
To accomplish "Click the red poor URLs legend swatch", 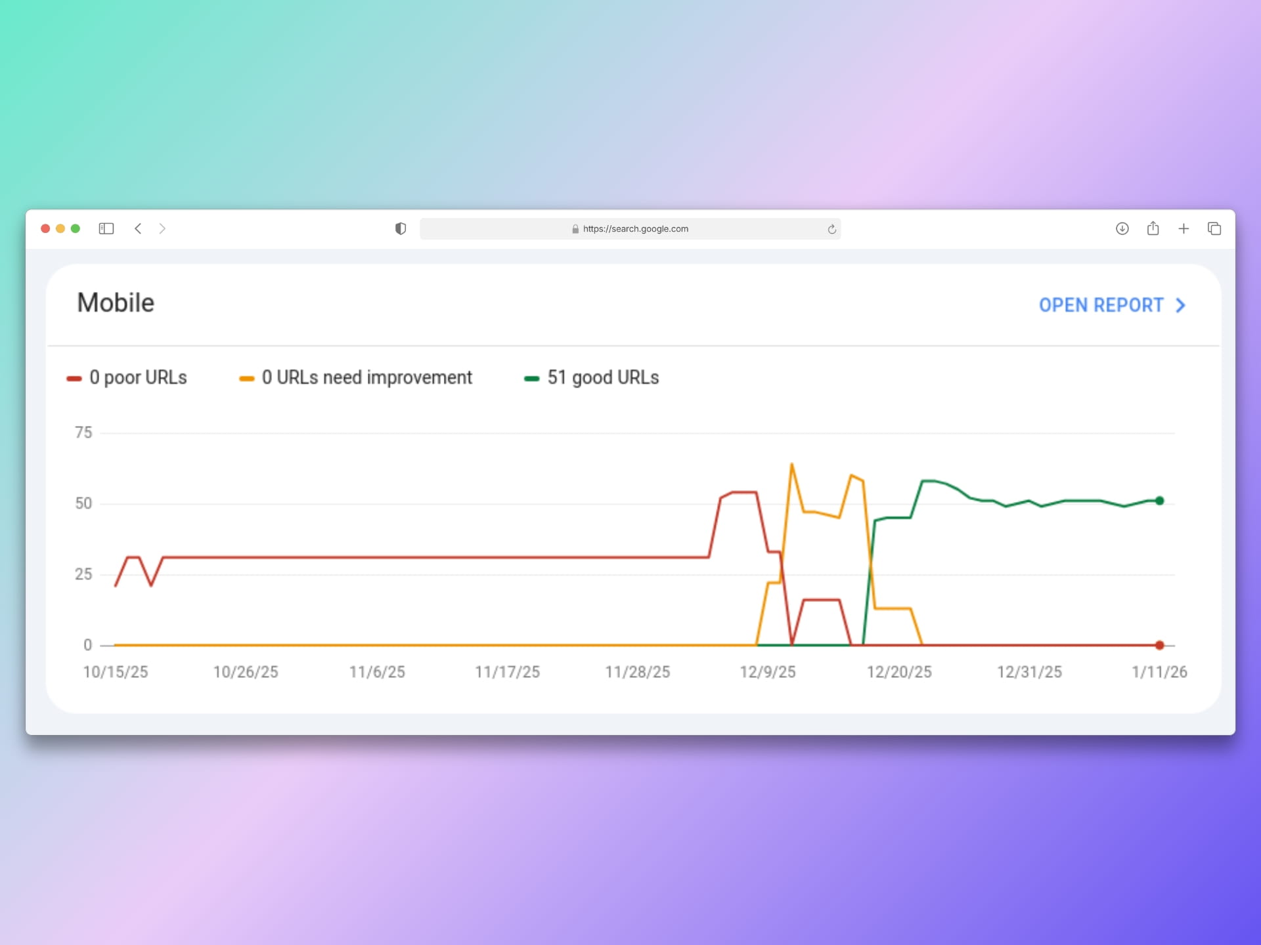I will [x=74, y=379].
